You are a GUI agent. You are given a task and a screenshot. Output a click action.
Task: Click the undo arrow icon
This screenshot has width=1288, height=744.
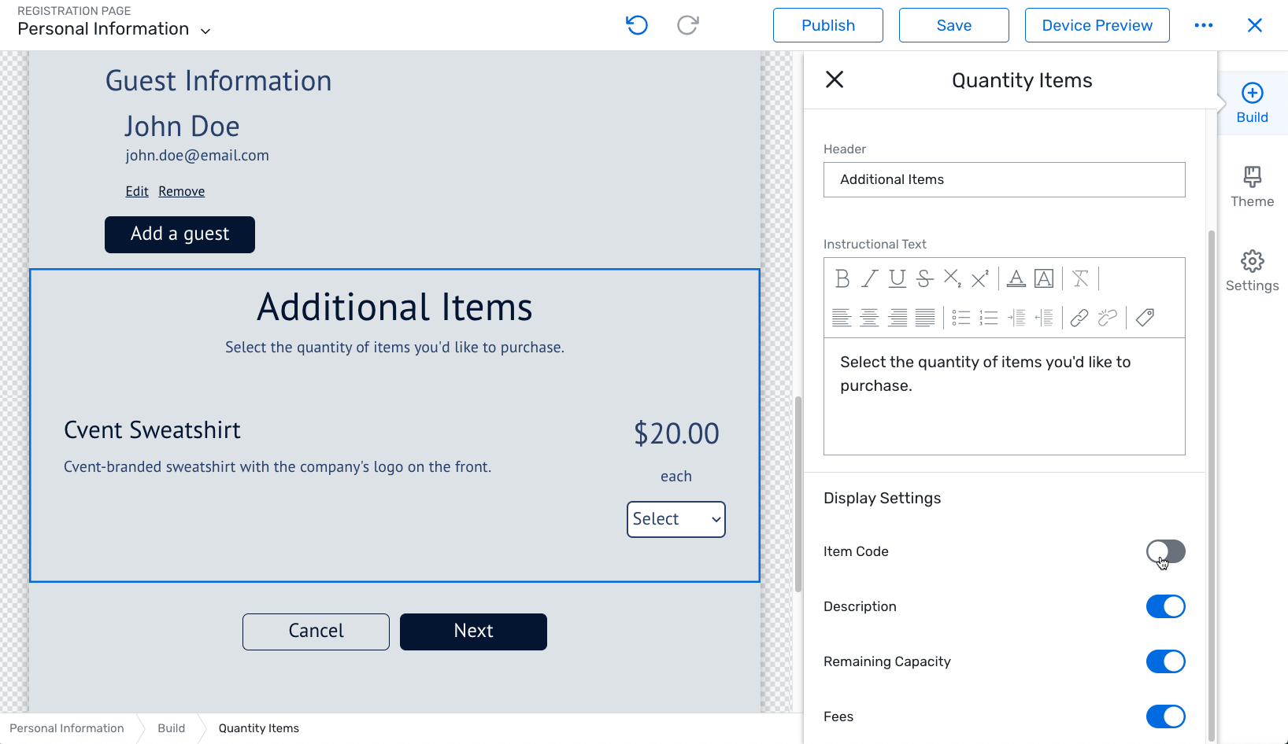point(637,24)
